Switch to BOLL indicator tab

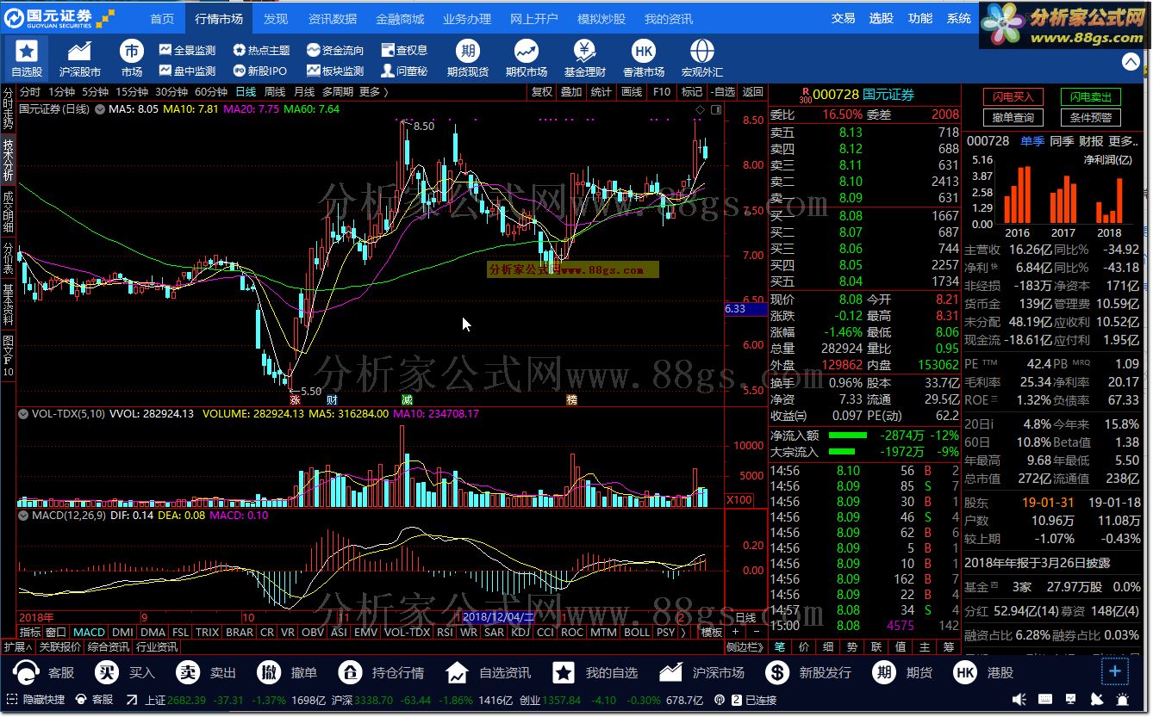click(637, 632)
